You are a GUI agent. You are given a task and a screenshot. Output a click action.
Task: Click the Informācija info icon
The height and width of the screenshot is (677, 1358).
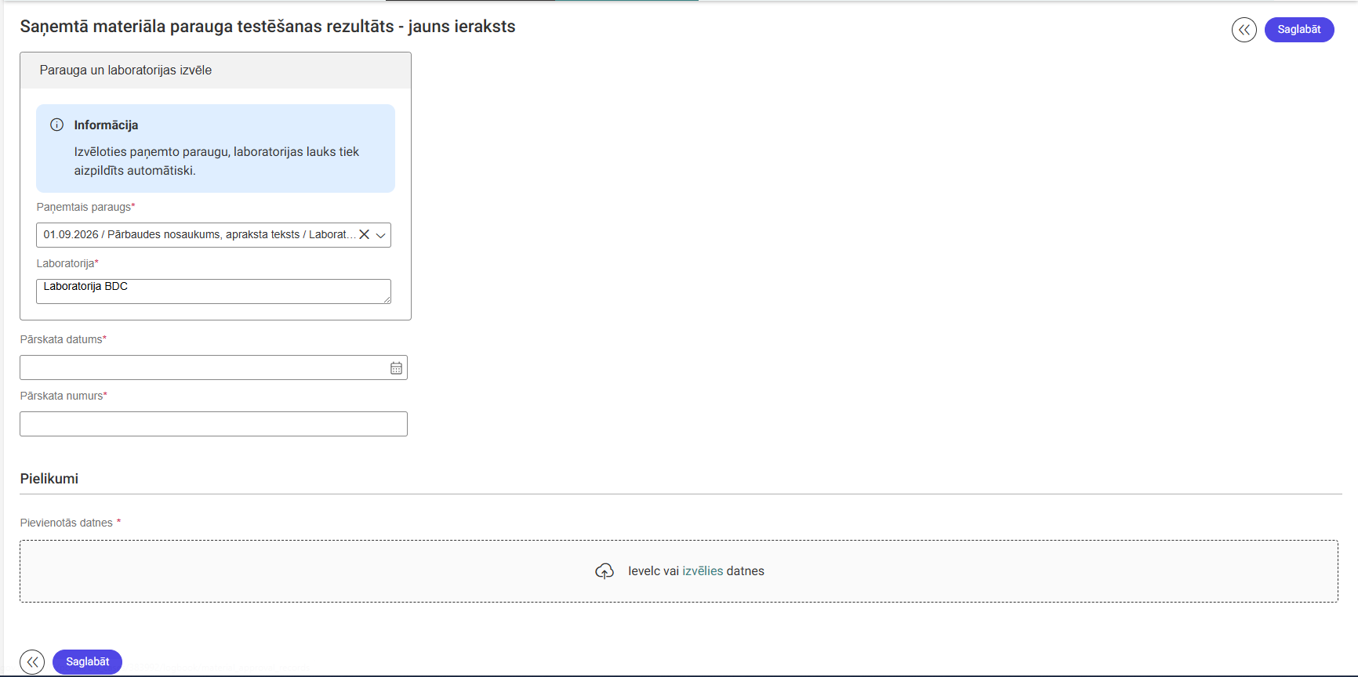pos(56,125)
